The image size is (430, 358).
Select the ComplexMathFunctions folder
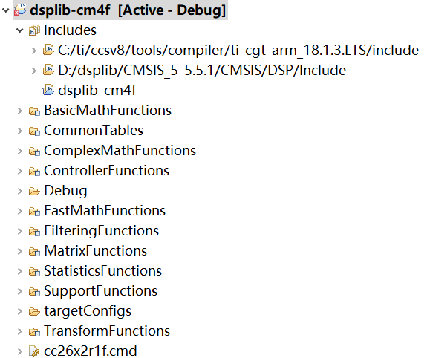tap(120, 151)
